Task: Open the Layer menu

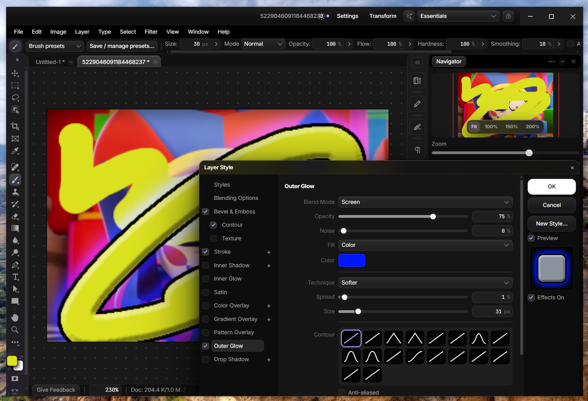Action: tap(82, 32)
